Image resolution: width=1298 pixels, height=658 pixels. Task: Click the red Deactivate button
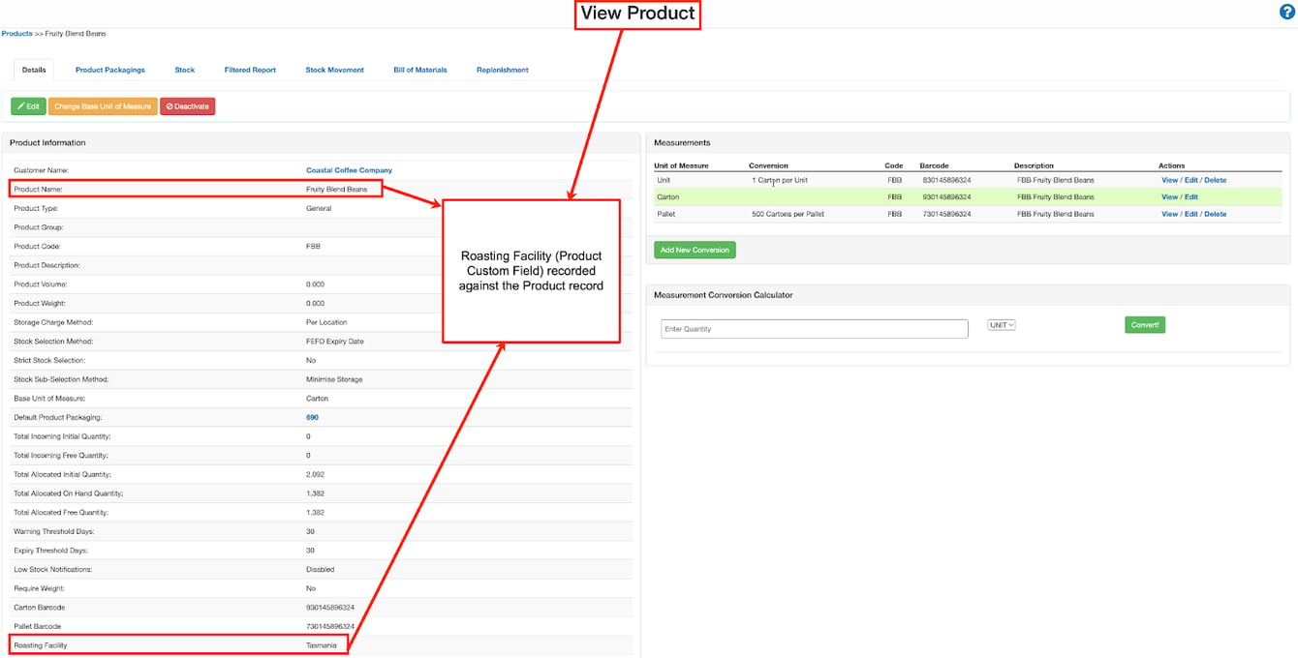188,106
